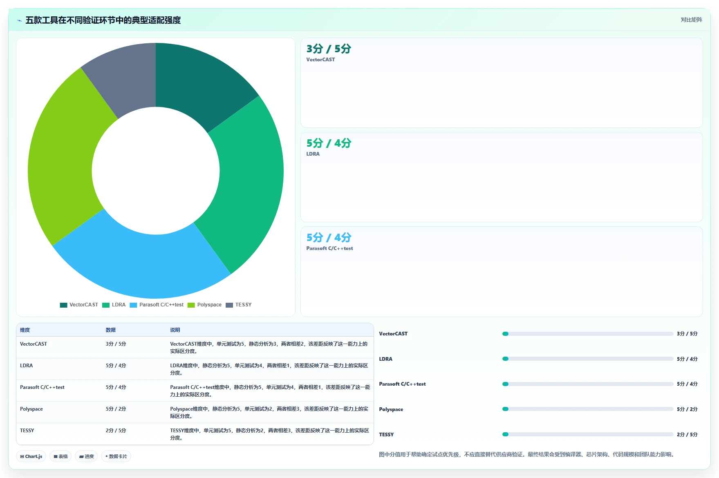Click the 对比矩阵 label in the header
The height and width of the screenshot is (478, 719).
[x=691, y=20]
